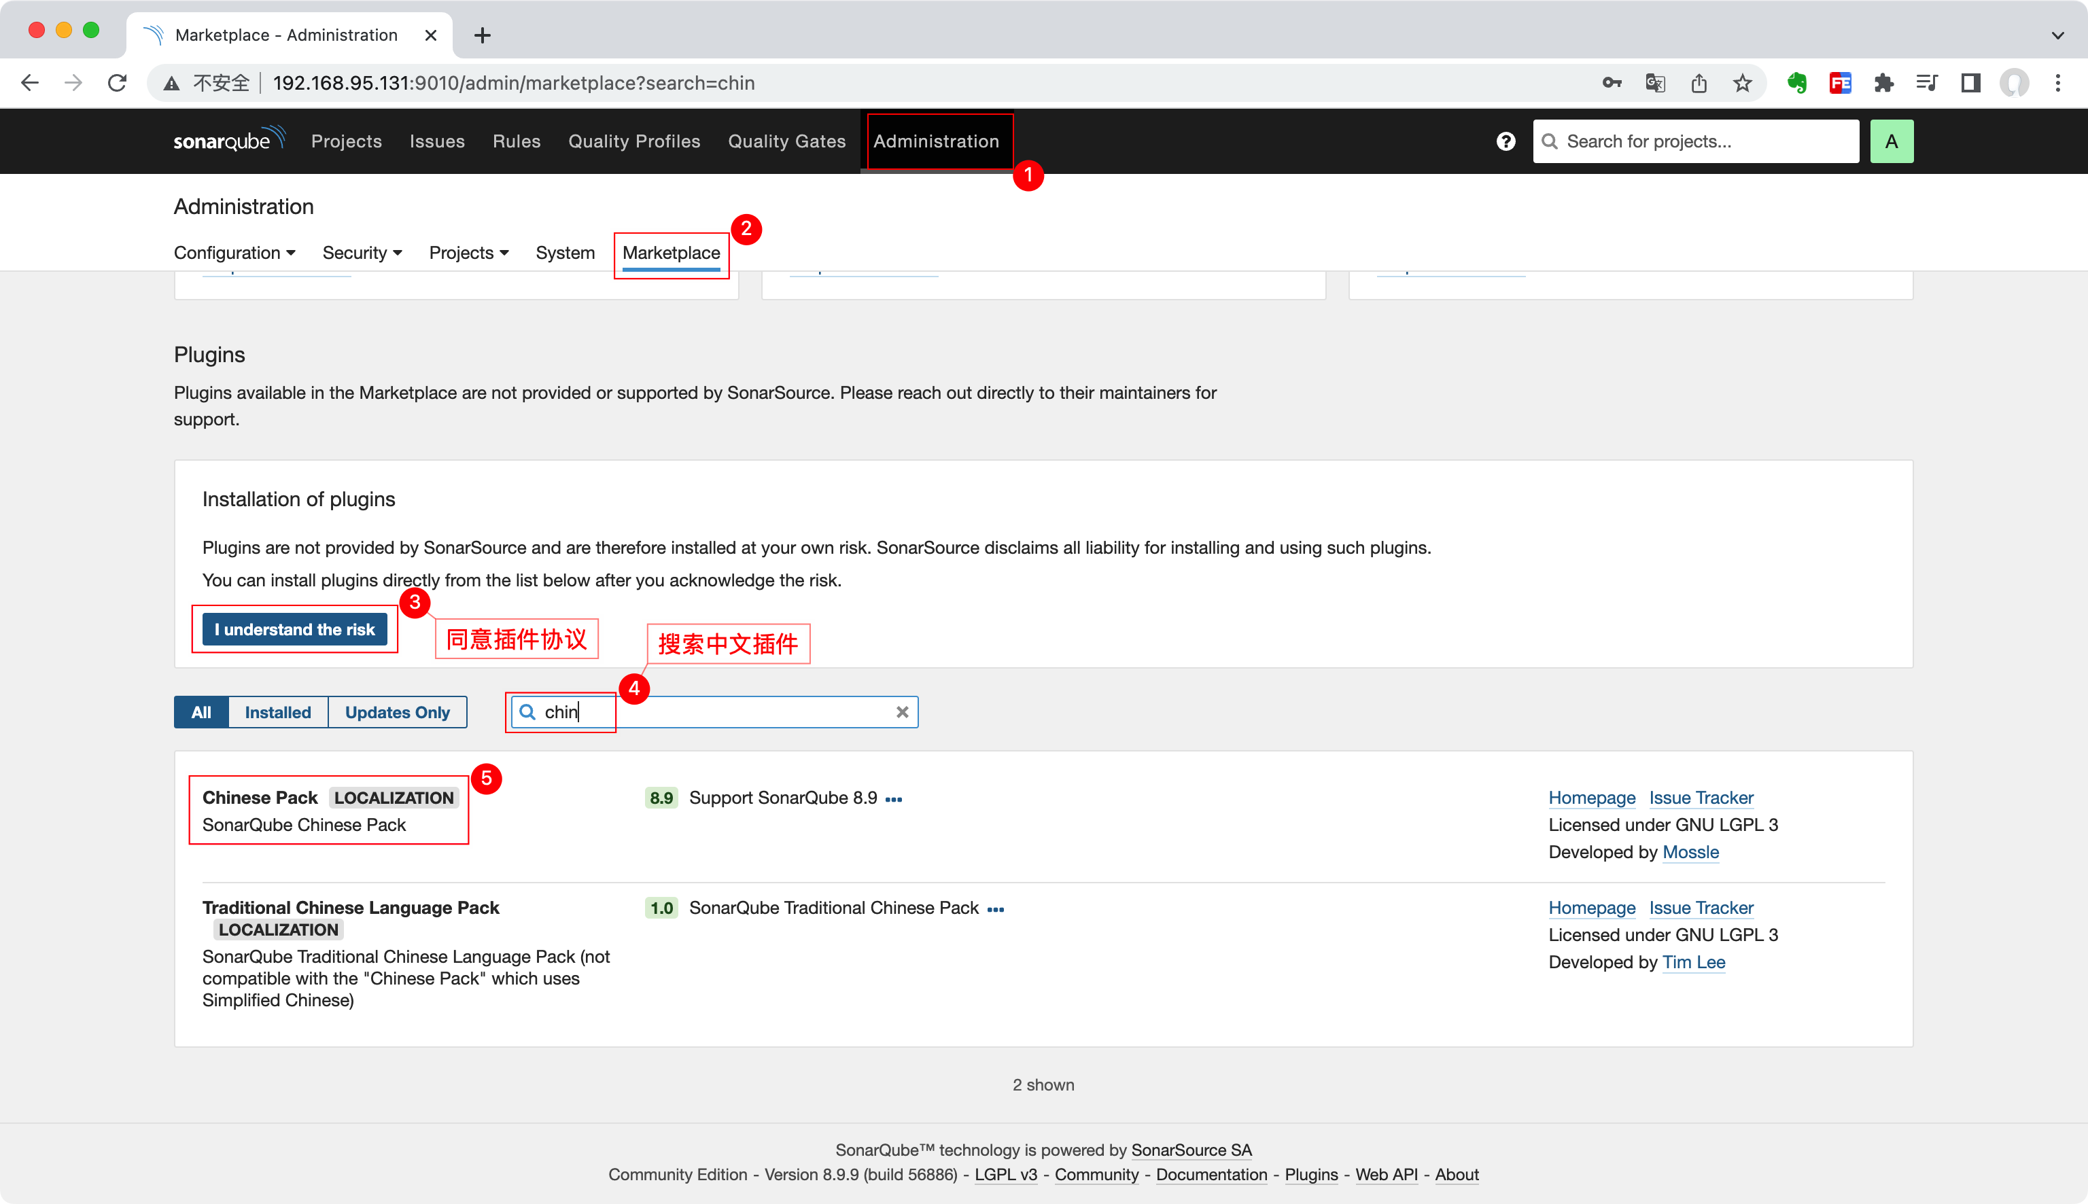Click the green user avatar A
The image size is (2088, 1204).
(1890, 141)
